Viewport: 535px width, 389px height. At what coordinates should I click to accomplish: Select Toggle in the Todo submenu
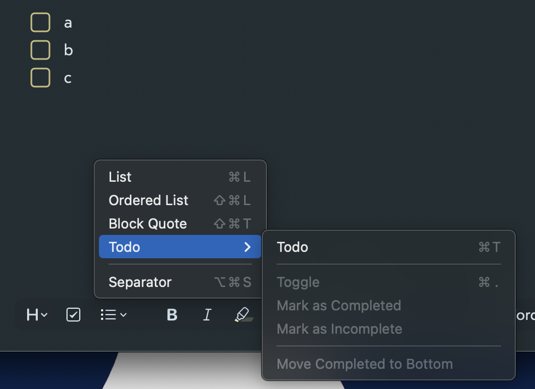298,282
